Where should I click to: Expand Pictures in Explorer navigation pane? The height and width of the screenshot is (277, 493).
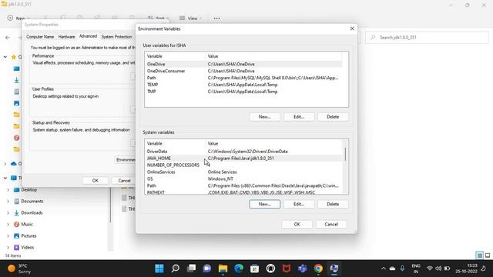tap(8, 236)
